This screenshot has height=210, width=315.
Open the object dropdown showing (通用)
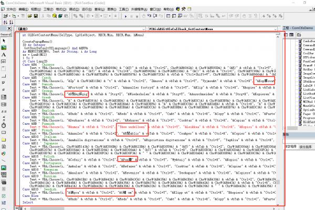[x=81, y=29]
